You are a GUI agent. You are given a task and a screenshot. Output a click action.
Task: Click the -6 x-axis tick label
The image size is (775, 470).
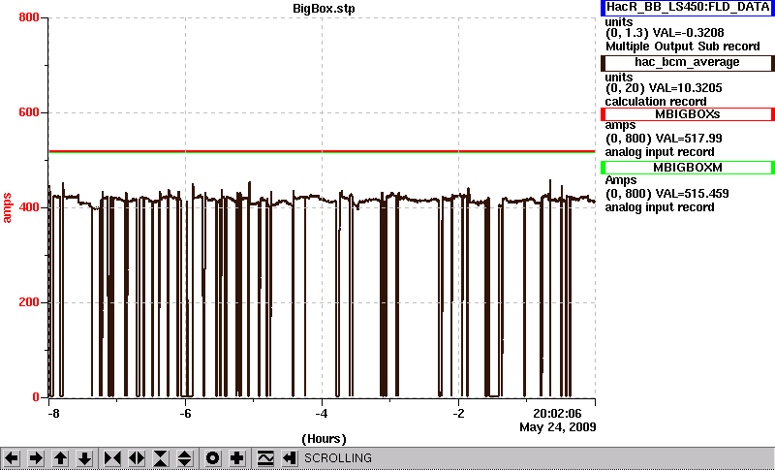185,413
